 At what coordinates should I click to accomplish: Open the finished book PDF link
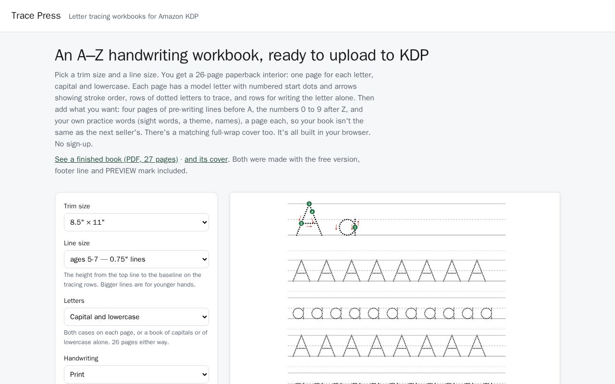[x=116, y=159]
